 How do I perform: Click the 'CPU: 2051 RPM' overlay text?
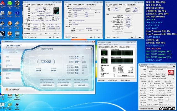coord(153,49)
